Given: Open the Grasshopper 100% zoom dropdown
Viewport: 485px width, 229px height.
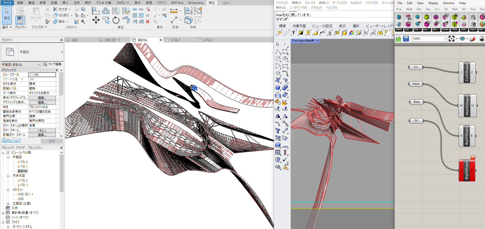Looking at the screenshot, I should (445, 39).
